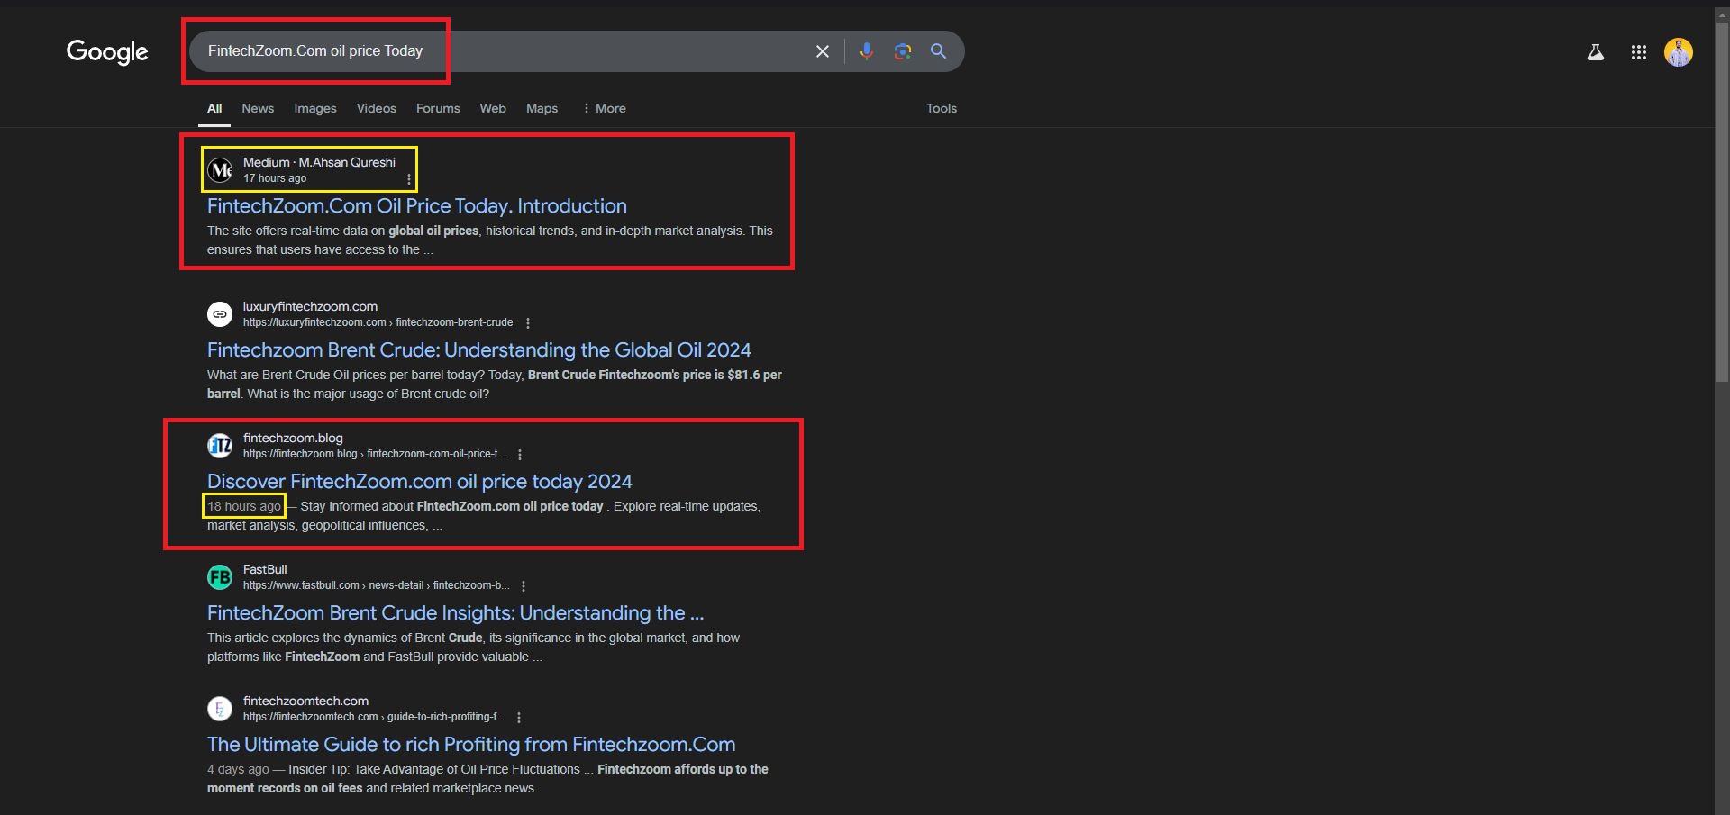
Task: Switch to the News tab
Action: (x=257, y=108)
